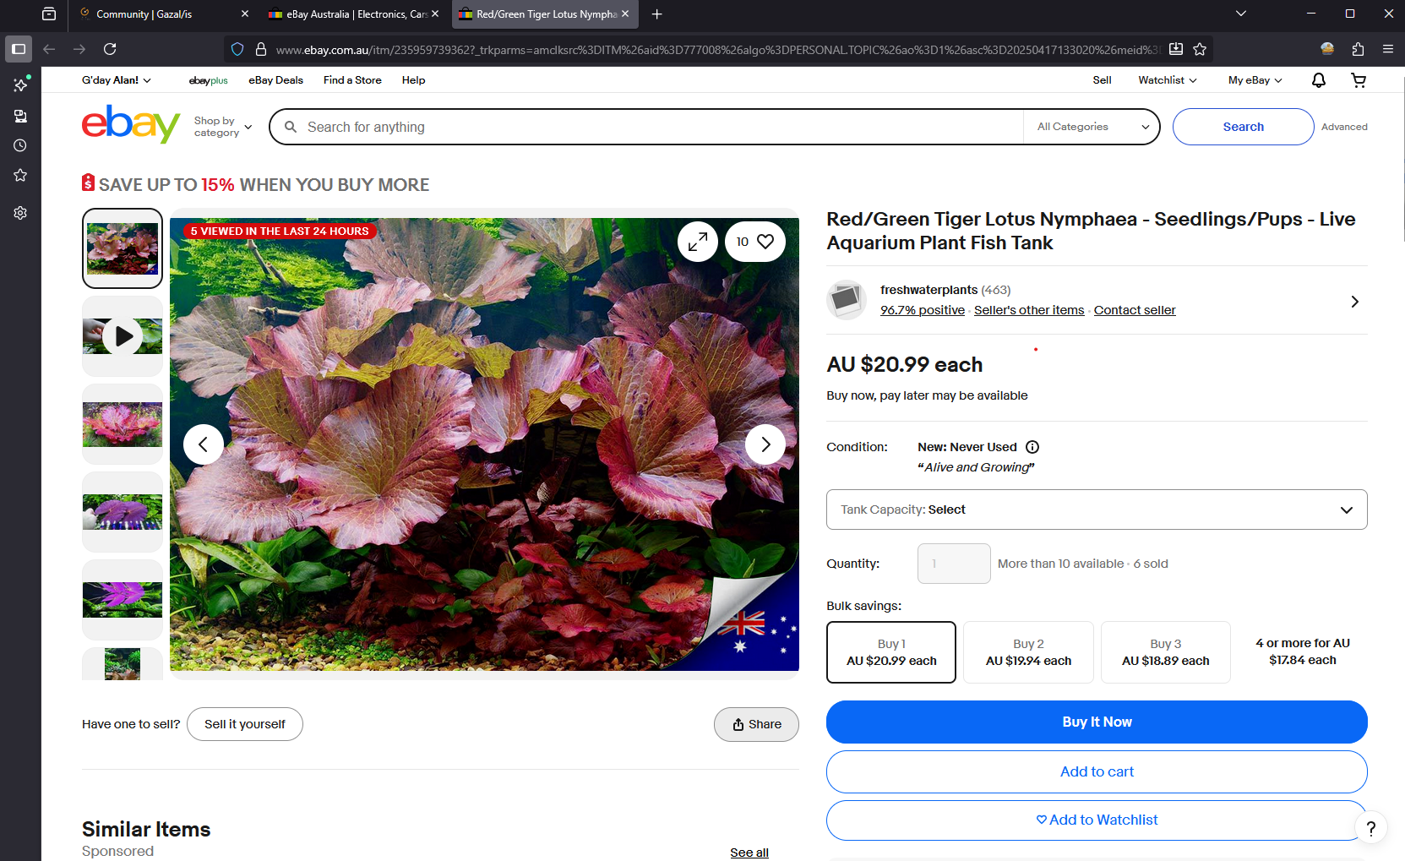This screenshot has height=861, width=1405.
Task: Bookmark this page with the star icon
Action: [1200, 49]
